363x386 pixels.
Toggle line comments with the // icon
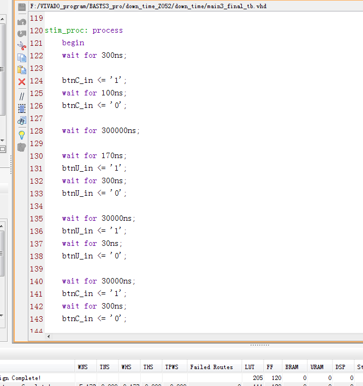[22, 96]
